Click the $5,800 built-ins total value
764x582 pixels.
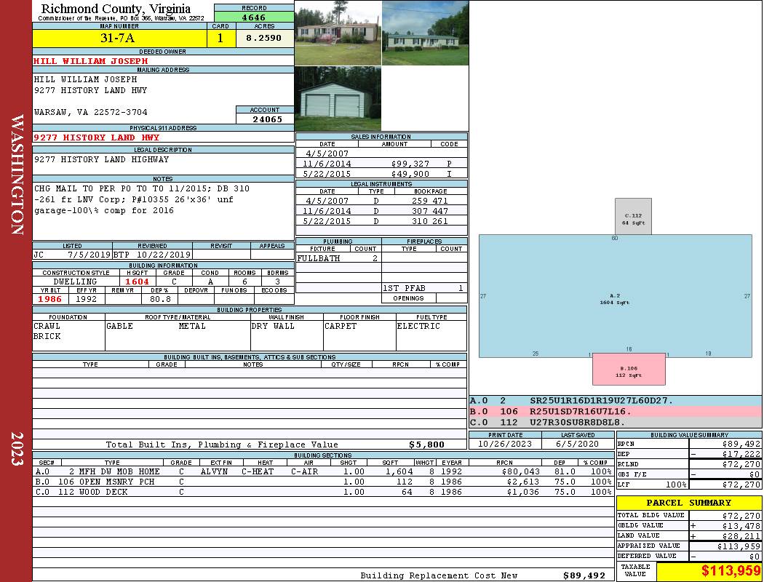coord(426,445)
